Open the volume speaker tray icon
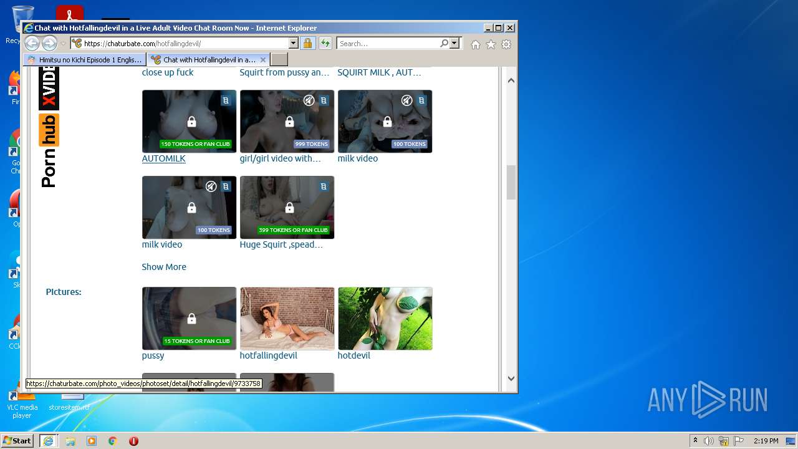Image resolution: width=798 pixels, height=449 pixels. (x=709, y=441)
